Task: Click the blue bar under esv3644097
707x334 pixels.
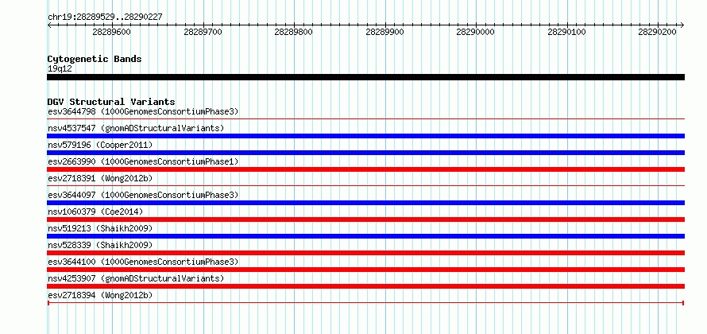Action: point(365,203)
